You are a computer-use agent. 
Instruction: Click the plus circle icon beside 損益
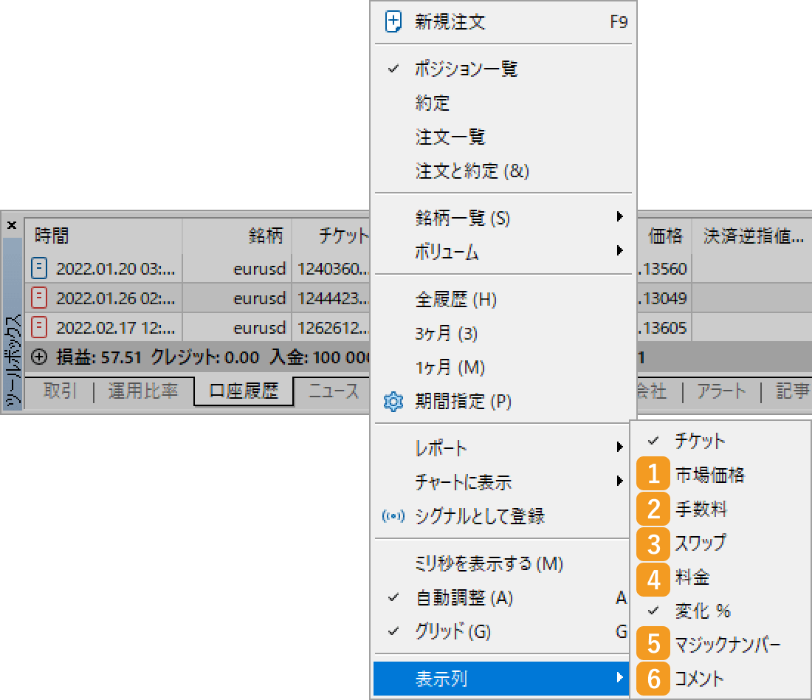coord(39,357)
